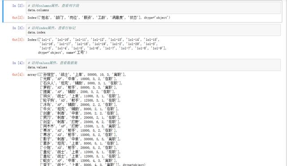
Task: Click into the data.columns code cell
Action: [153, 8]
